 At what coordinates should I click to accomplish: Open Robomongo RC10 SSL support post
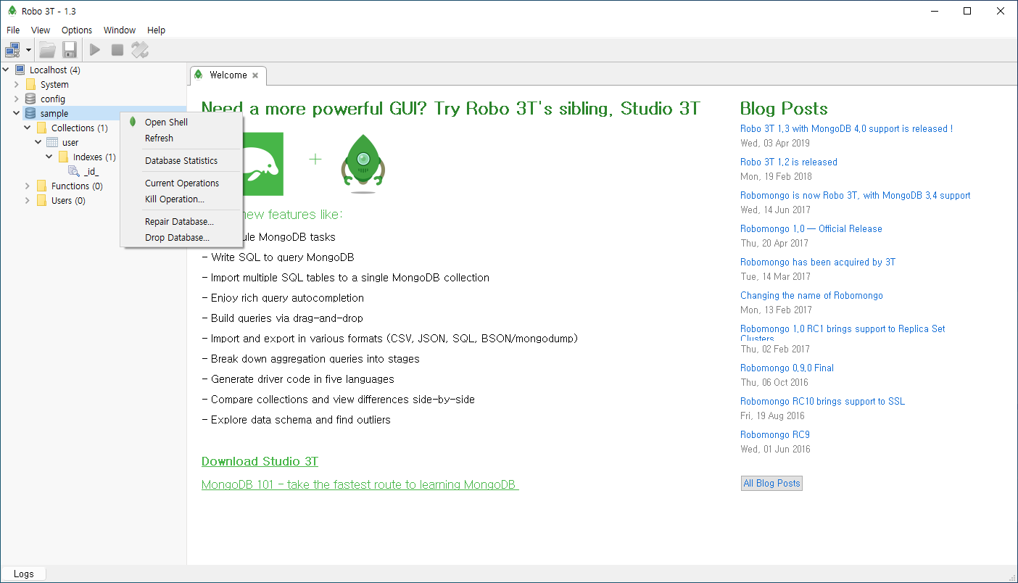click(822, 401)
